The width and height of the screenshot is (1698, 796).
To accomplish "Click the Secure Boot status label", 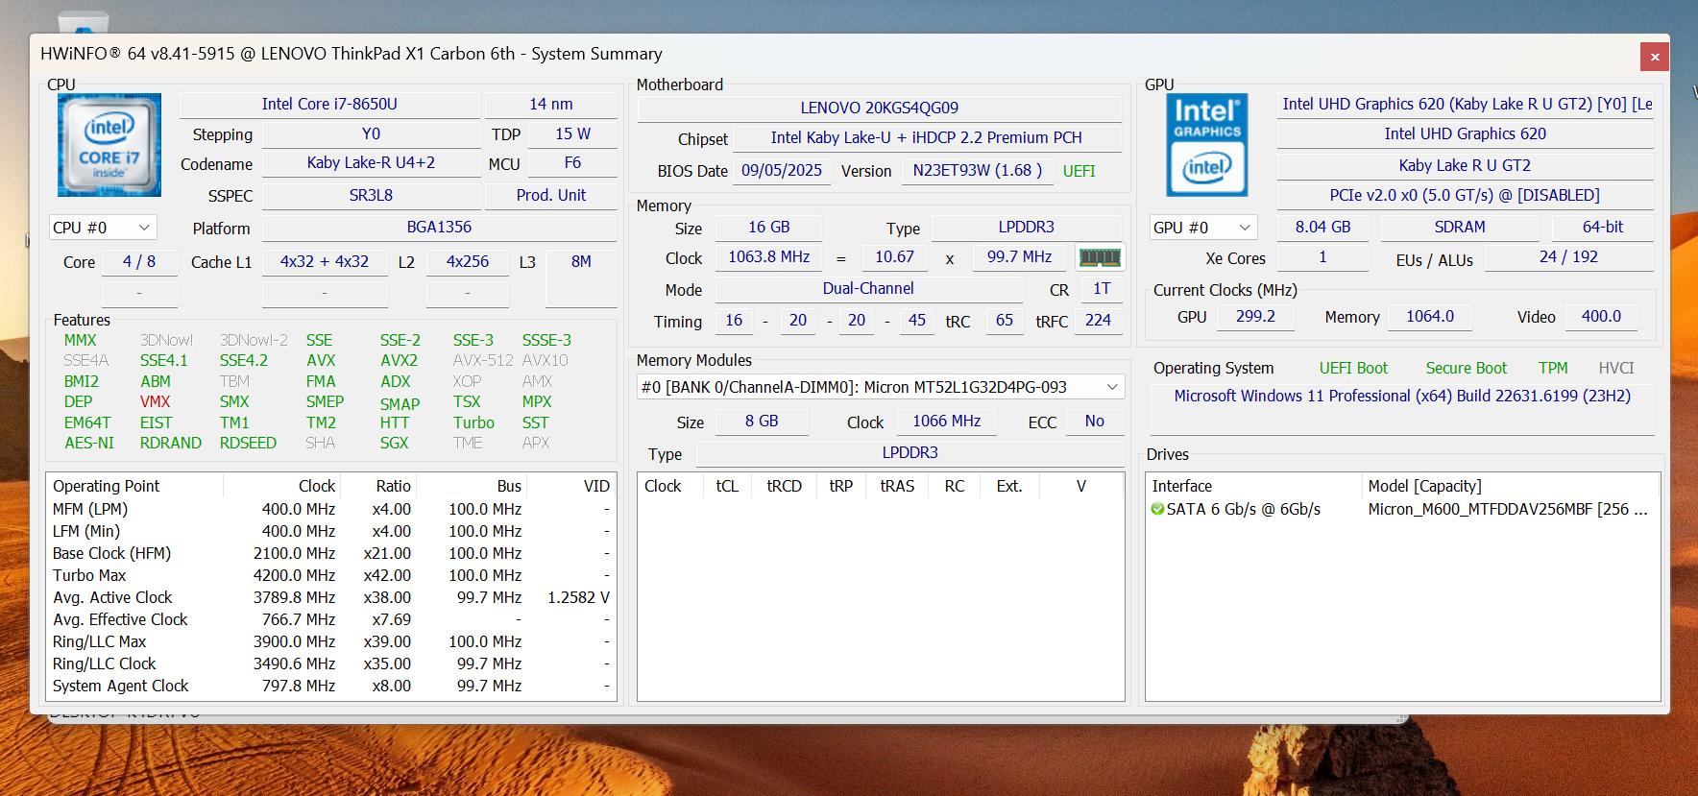I will [x=1466, y=368].
